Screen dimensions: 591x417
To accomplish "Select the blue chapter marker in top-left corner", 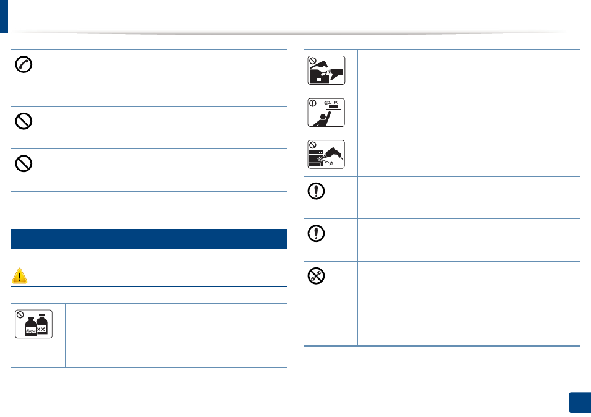I will [4, 16].
